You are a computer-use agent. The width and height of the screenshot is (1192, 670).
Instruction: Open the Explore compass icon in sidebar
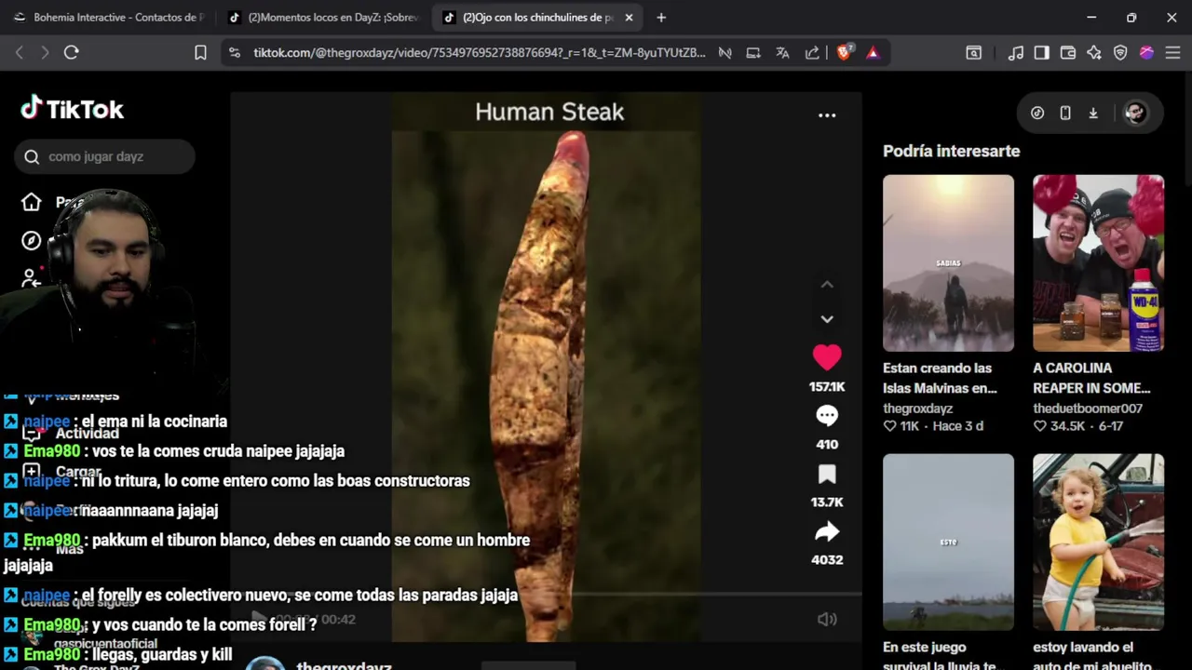coord(32,241)
